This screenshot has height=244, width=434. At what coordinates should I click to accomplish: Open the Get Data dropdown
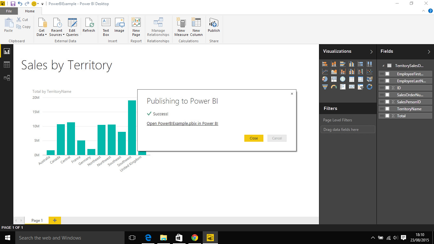click(x=42, y=27)
